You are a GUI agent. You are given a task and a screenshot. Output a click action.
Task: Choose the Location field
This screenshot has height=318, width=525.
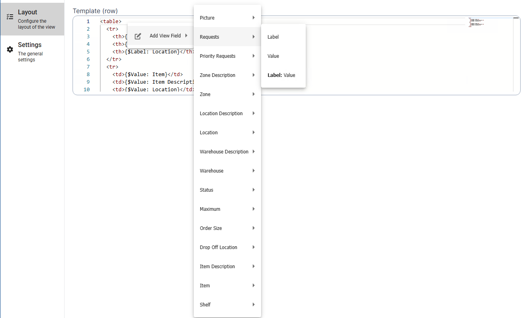[227, 132]
